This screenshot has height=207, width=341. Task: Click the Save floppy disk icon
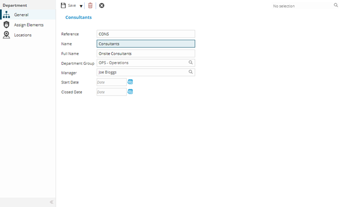(x=63, y=6)
